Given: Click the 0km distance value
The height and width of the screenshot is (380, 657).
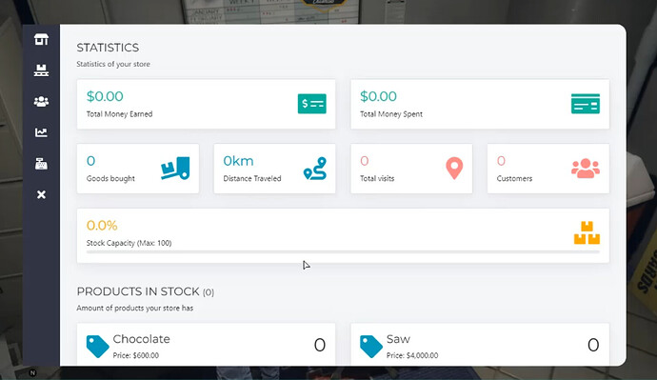Looking at the screenshot, I should pyautogui.click(x=238, y=161).
